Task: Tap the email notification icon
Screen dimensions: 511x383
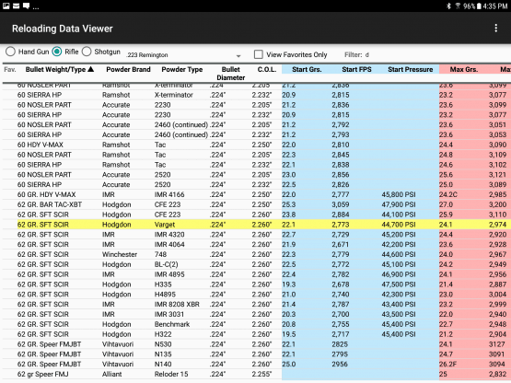Action: [16, 6]
